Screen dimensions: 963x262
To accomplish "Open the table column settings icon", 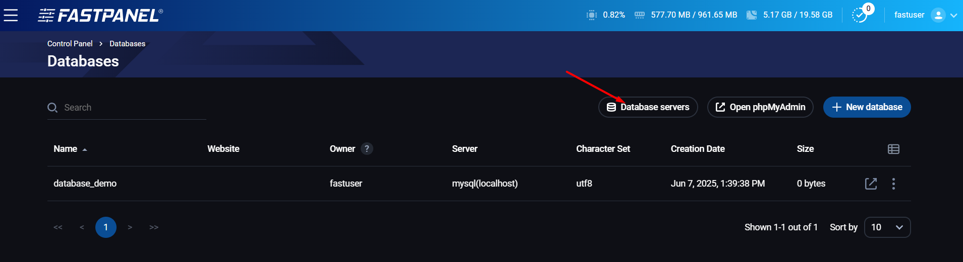I will [893, 149].
